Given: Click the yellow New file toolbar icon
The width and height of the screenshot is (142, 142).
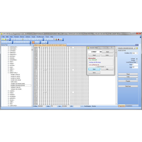Looking at the screenshot, I should 3,39.
